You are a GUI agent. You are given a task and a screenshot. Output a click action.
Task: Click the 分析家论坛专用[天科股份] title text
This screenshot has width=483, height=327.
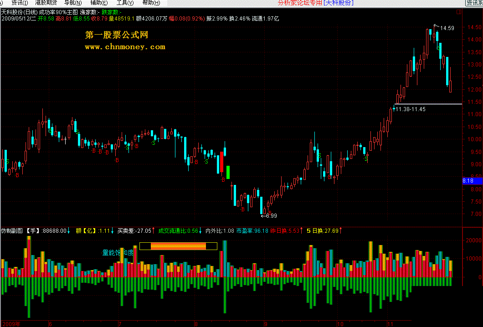click(315, 3)
